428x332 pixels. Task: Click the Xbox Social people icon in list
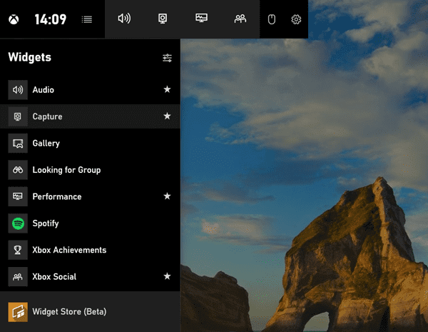(18, 276)
